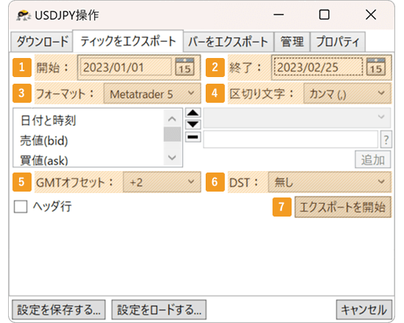Open the フォーマット dropdown showing Metatrader 5
The image size is (404, 323).
152,94
